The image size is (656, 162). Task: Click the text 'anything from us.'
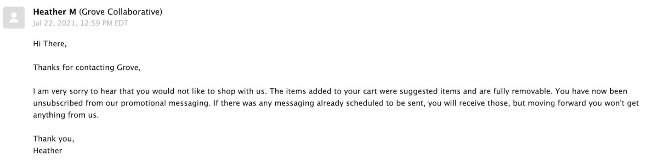66,115
